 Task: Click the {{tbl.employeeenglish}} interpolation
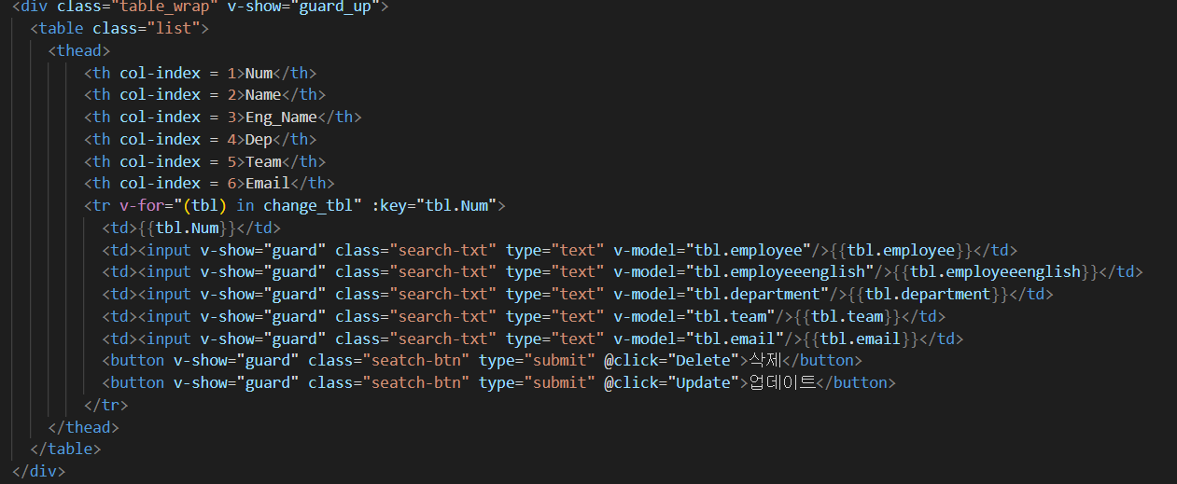click(995, 272)
